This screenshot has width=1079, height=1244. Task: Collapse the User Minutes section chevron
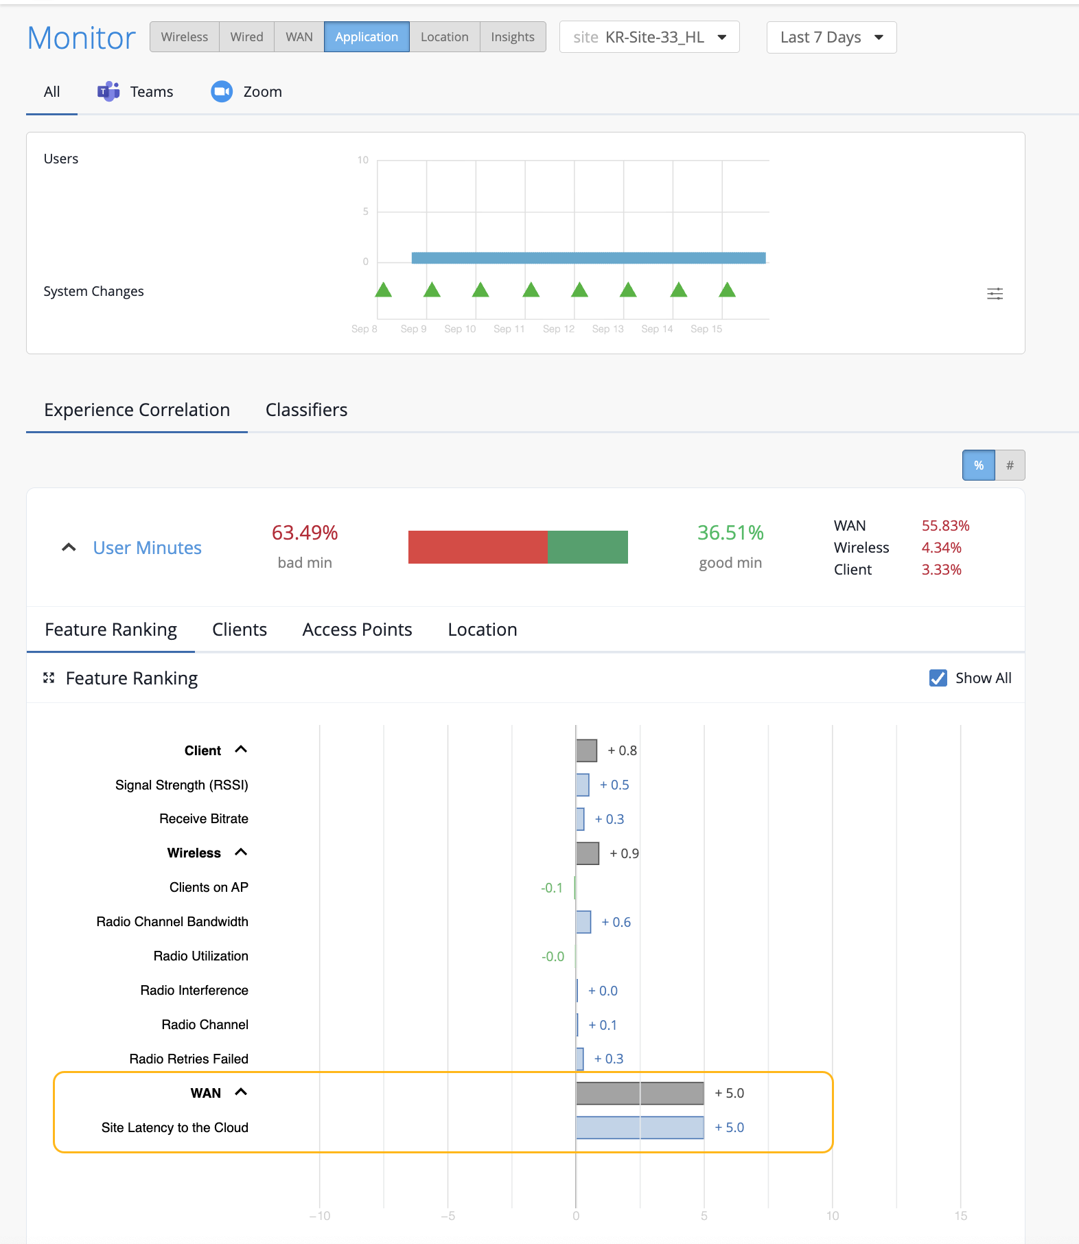pyautogui.click(x=69, y=548)
